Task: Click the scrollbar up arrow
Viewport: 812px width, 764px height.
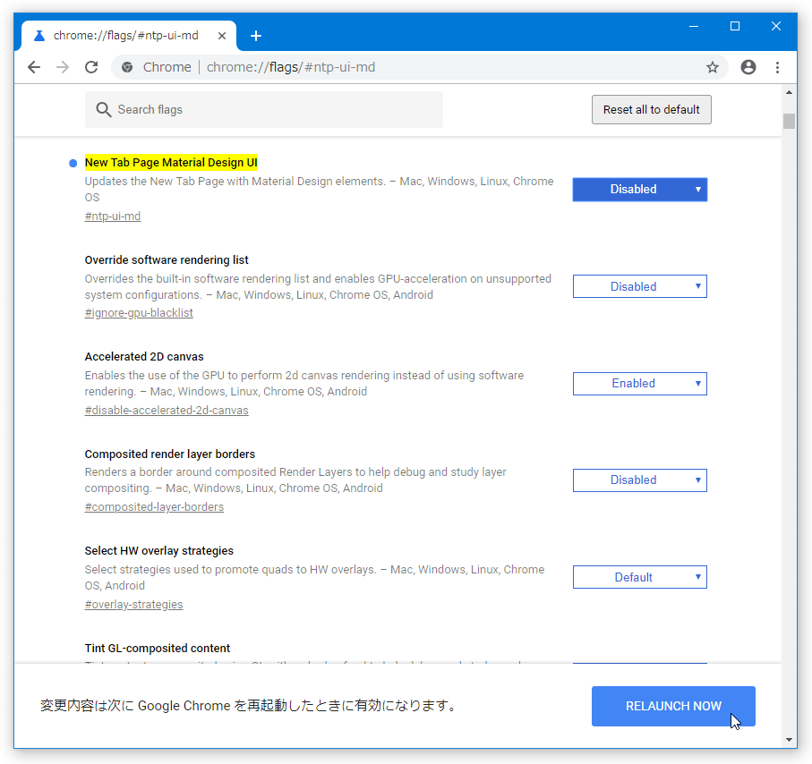Action: click(789, 93)
